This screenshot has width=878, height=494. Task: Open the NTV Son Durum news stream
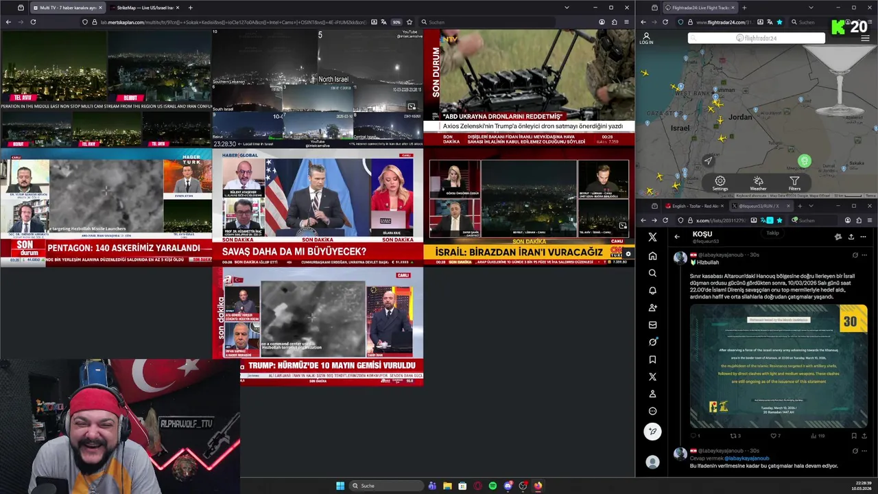[529, 89]
